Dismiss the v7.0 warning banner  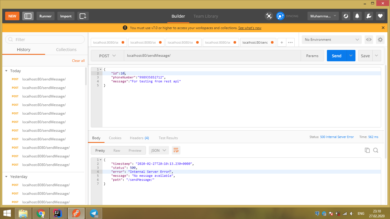click(x=383, y=28)
